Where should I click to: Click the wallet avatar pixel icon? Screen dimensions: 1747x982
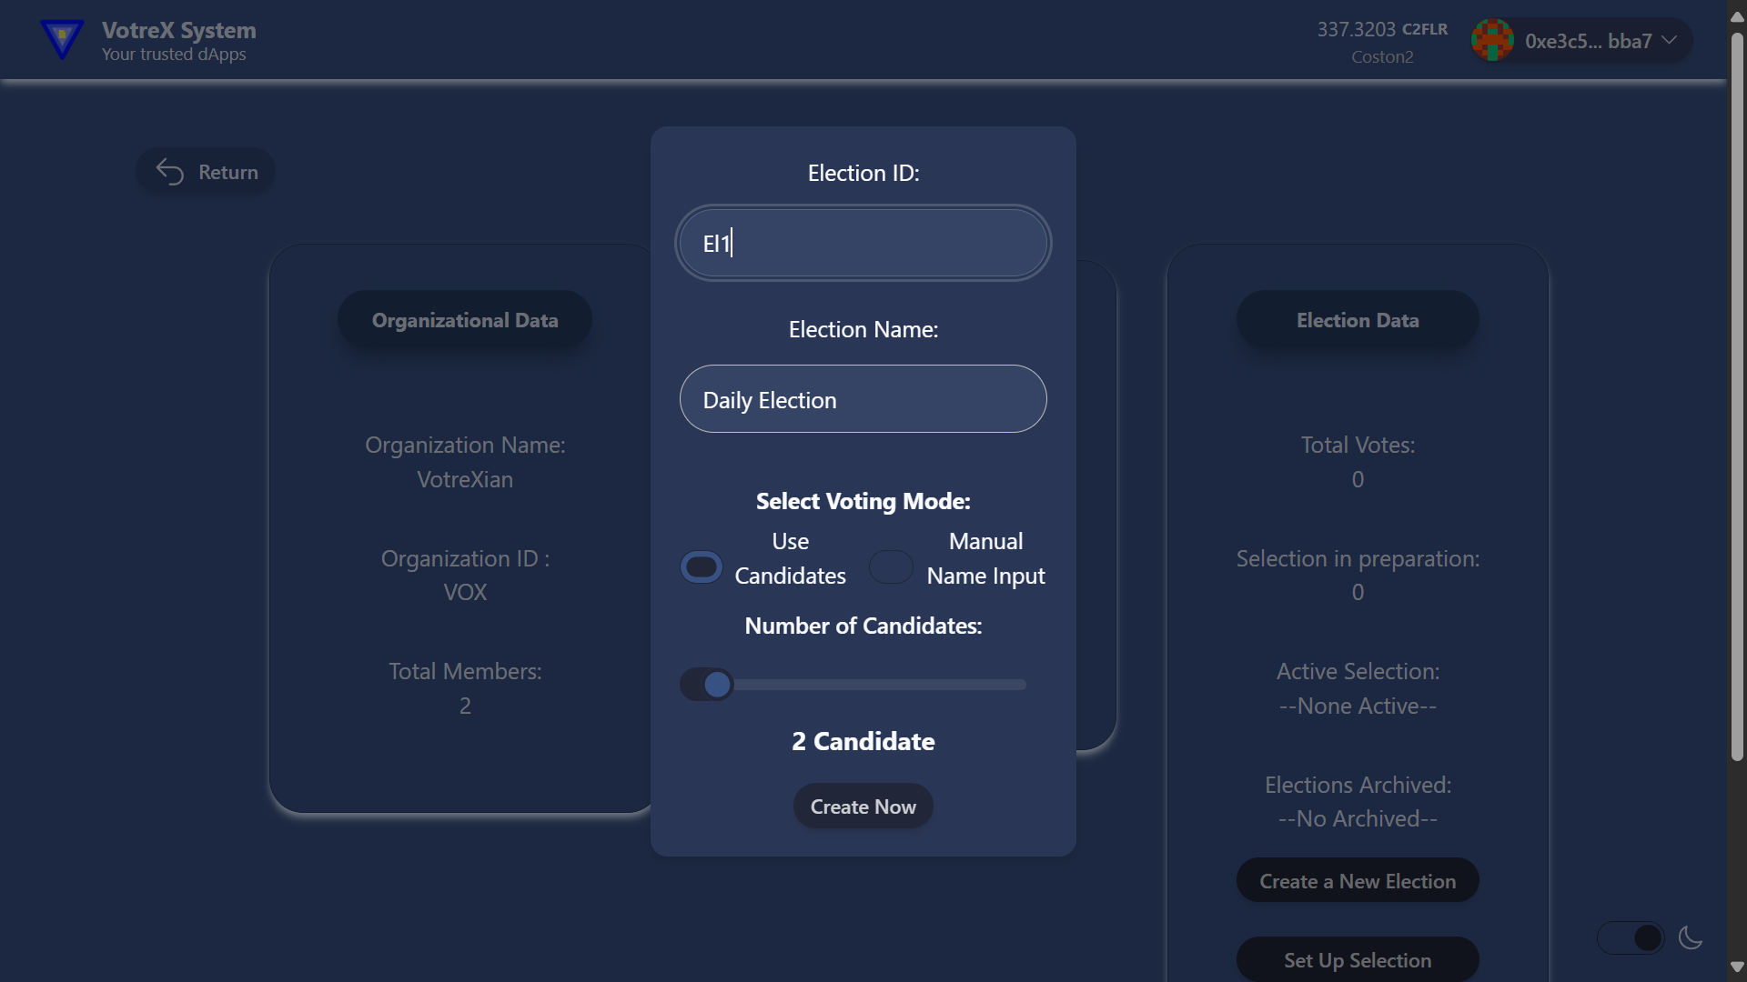pyautogui.click(x=1492, y=41)
